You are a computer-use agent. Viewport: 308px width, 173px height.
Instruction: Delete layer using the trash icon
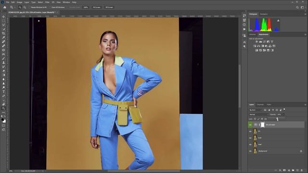click(x=302, y=170)
